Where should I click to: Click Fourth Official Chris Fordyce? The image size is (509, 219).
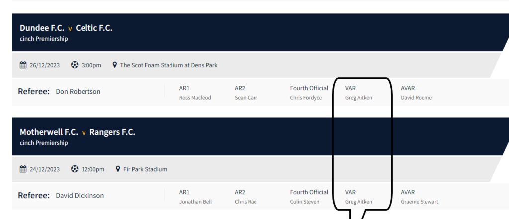coord(306,98)
